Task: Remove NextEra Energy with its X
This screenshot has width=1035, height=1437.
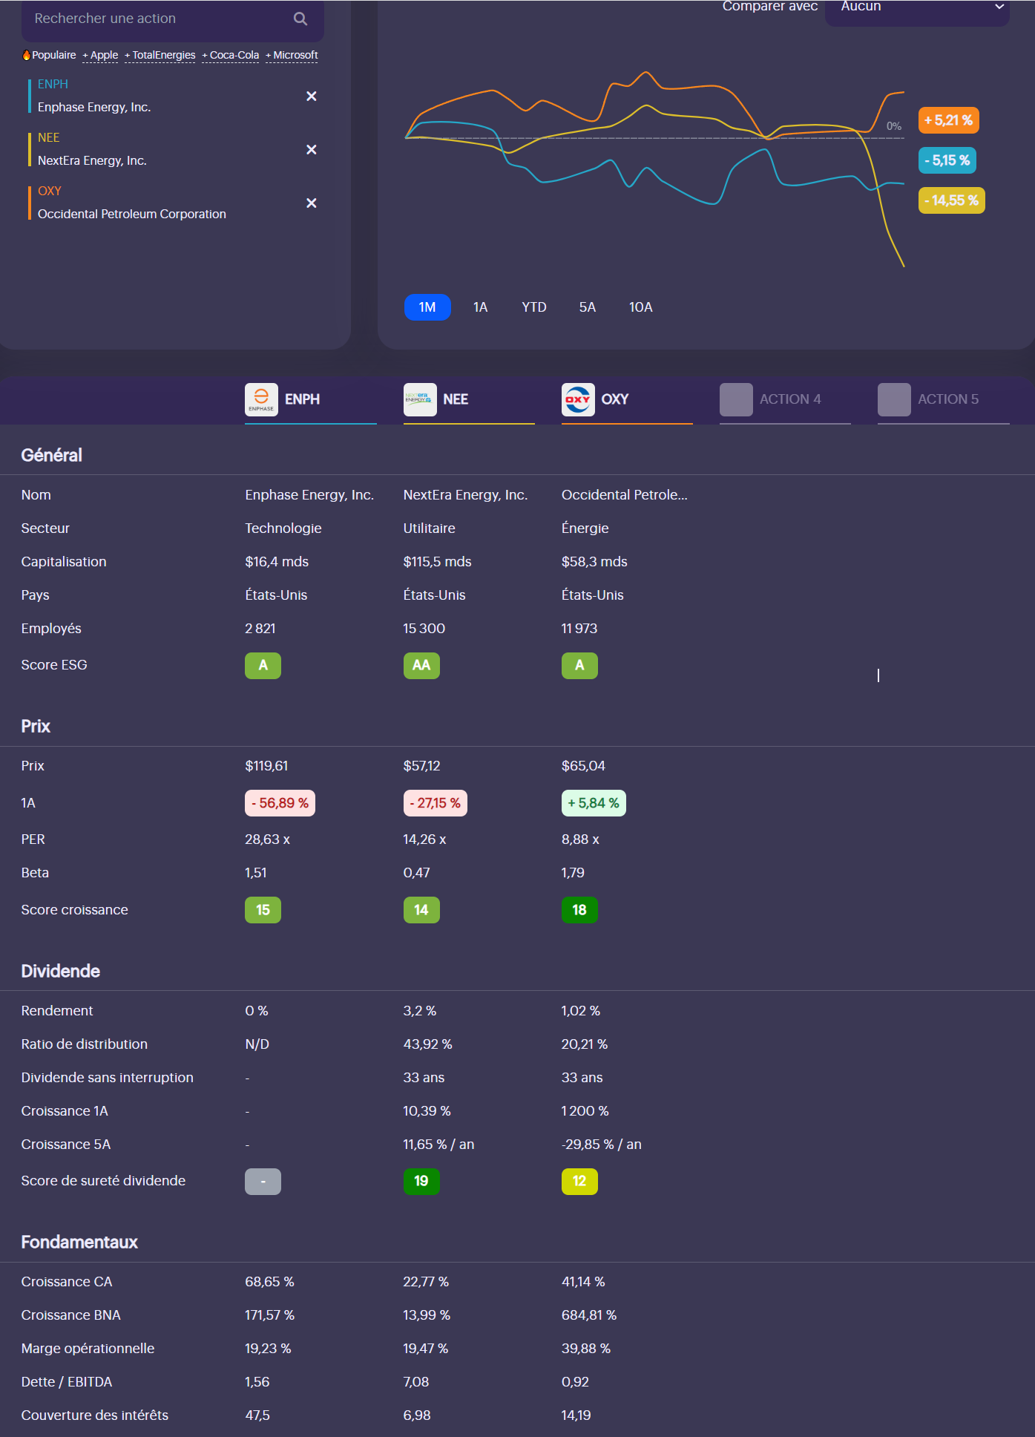Action: pos(312,150)
